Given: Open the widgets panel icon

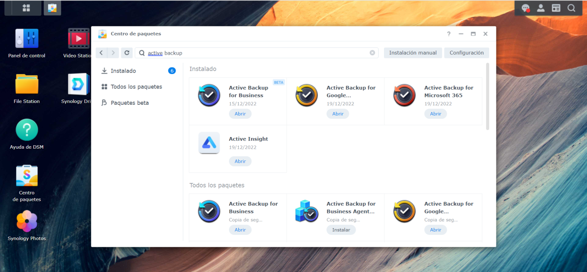Looking at the screenshot, I should click(x=556, y=8).
